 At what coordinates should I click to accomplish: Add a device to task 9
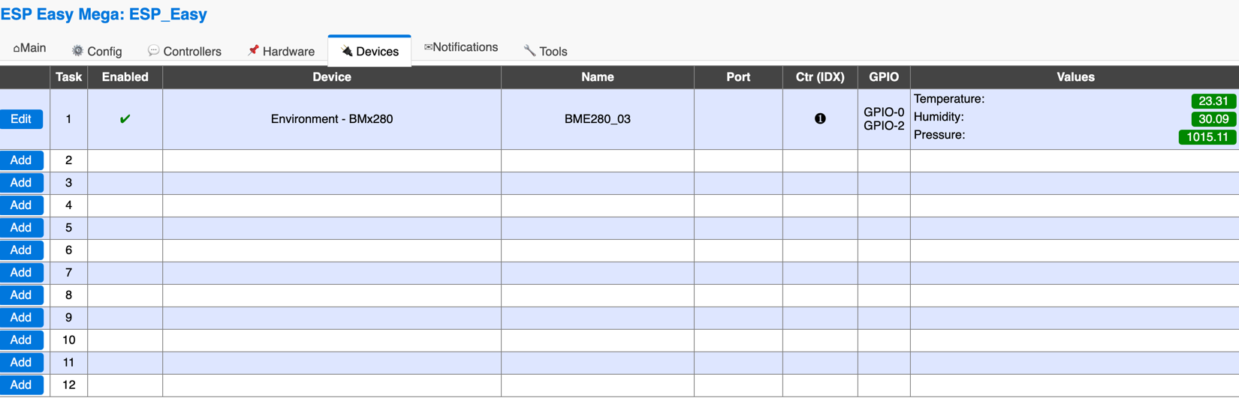click(21, 318)
